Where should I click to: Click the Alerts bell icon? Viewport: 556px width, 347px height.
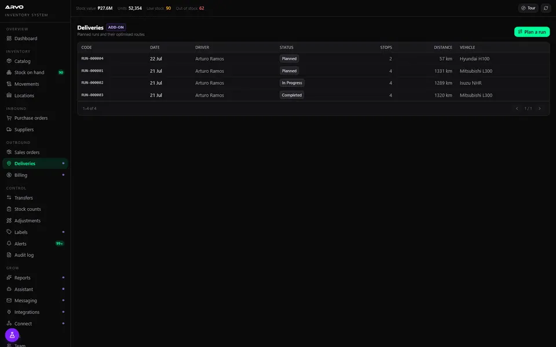click(x=9, y=243)
